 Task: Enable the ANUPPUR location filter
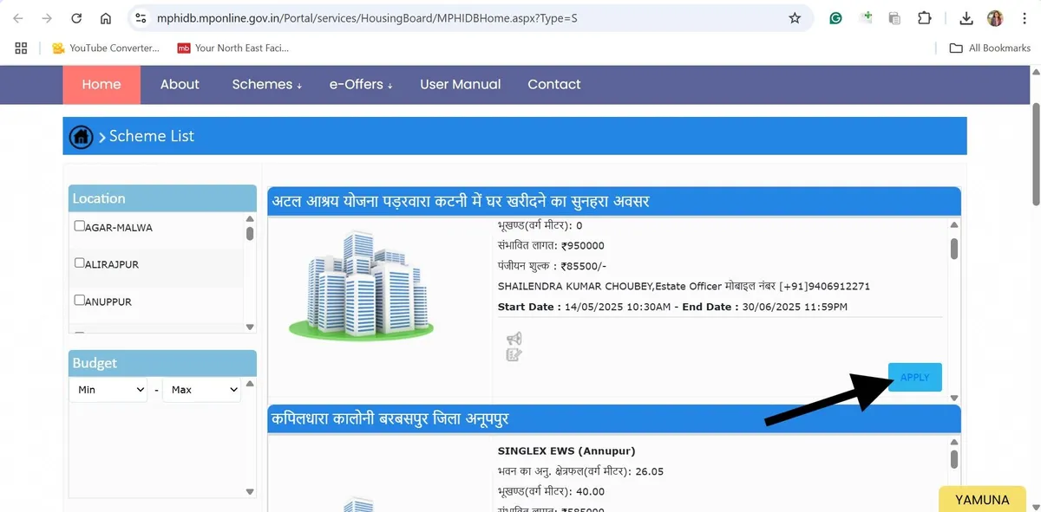click(80, 301)
